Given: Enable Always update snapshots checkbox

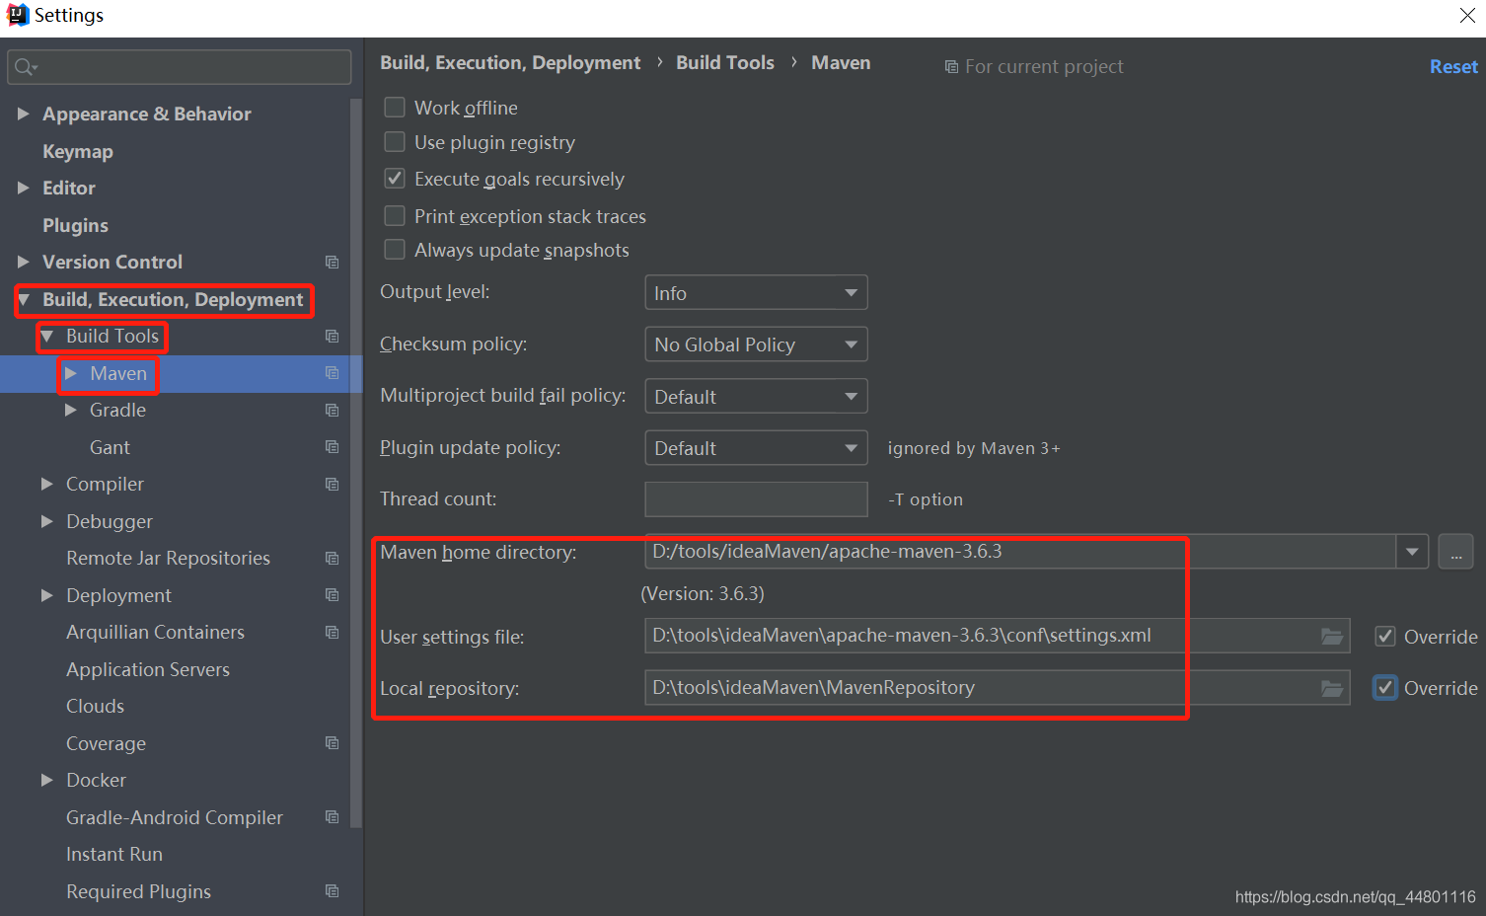Looking at the screenshot, I should 395,250.
